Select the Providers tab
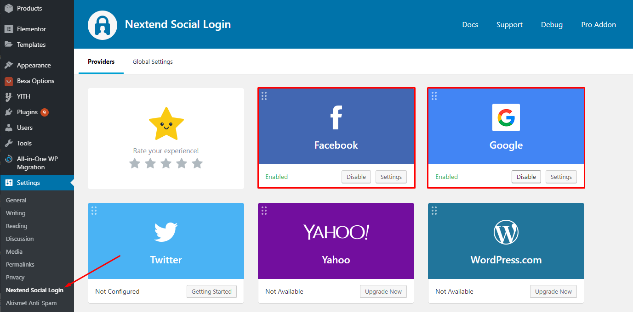633x312 pixels. pyautogui.click(x=101, y=61)
